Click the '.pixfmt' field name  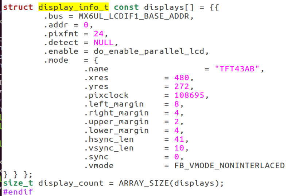[61, 34]
